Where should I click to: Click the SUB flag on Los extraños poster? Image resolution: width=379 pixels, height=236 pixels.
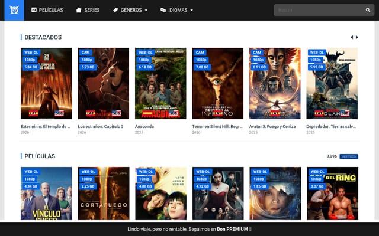click(116, 113)
